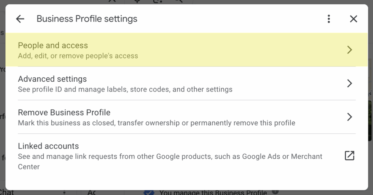Click the profile ID and labels description
Image resolution: width=373 pixels, height=195 pixels.
click(x=125, y=89)
